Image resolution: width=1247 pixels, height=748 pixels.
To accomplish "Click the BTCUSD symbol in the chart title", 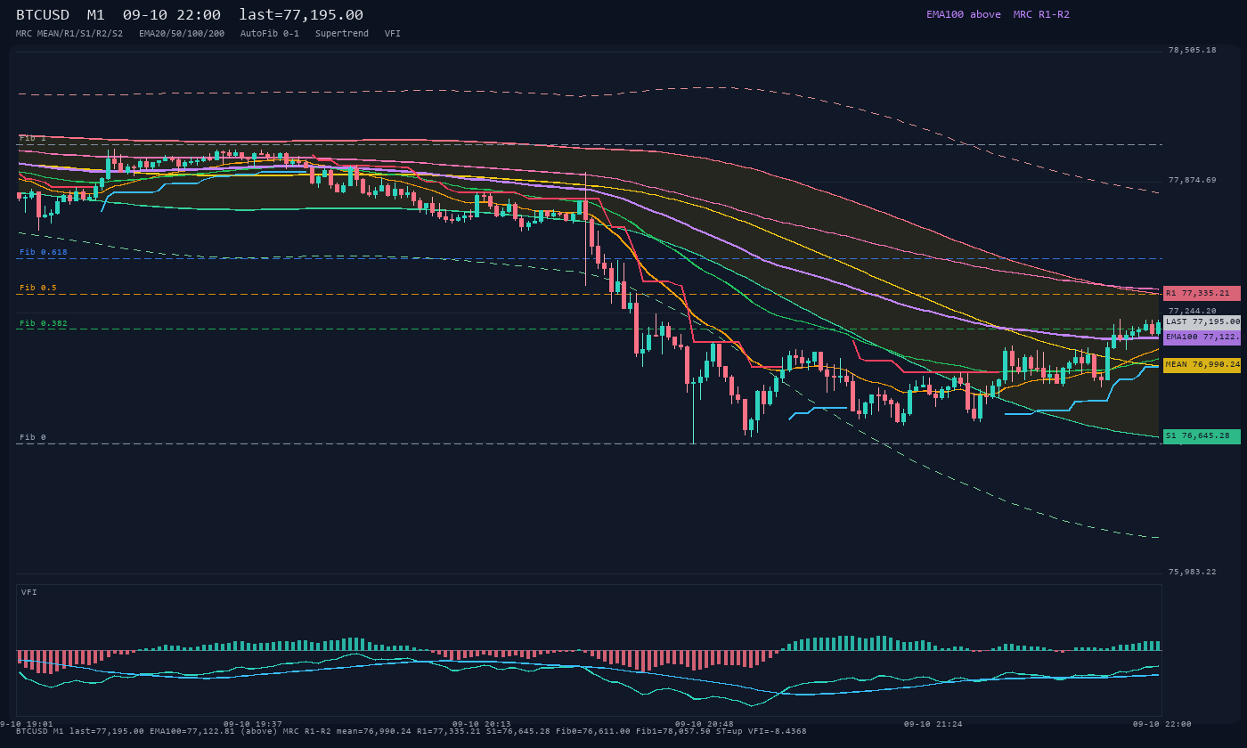I will 43,15.
